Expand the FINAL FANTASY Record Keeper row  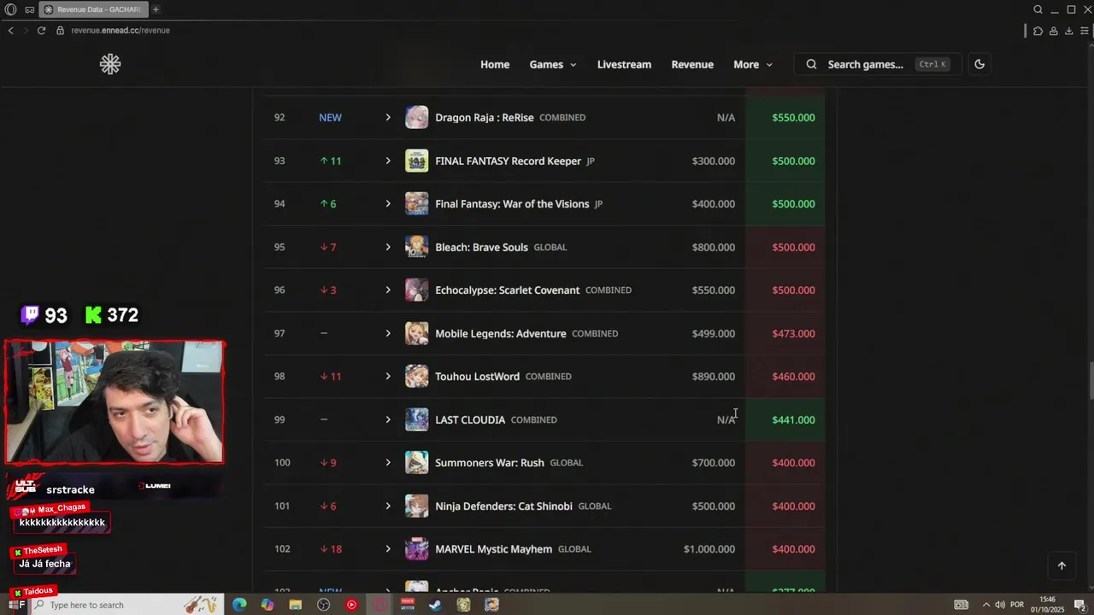pos(388,161)
